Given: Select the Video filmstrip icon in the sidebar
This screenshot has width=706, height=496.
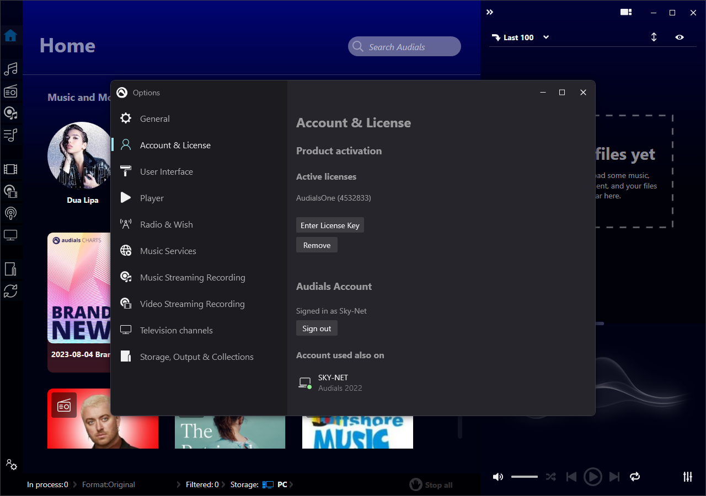Looking at the screenshot, I should (x=11, y=169).
